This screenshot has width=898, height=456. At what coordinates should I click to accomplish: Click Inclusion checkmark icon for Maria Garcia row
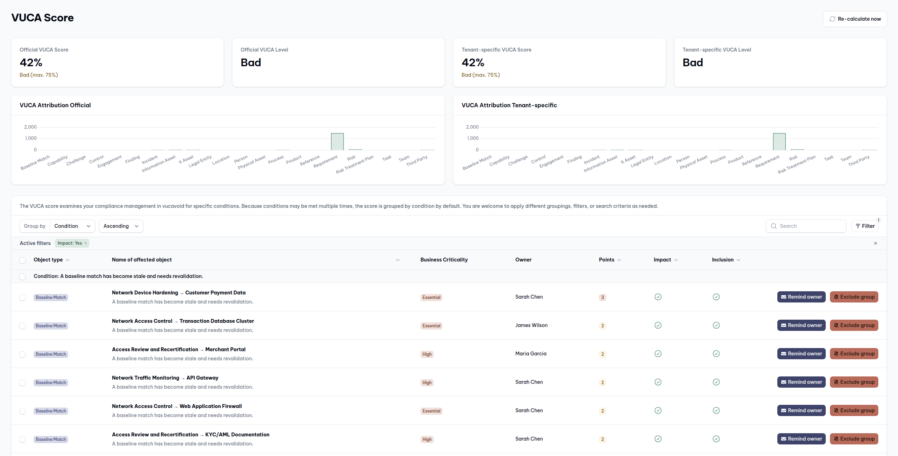coord(716,354)
